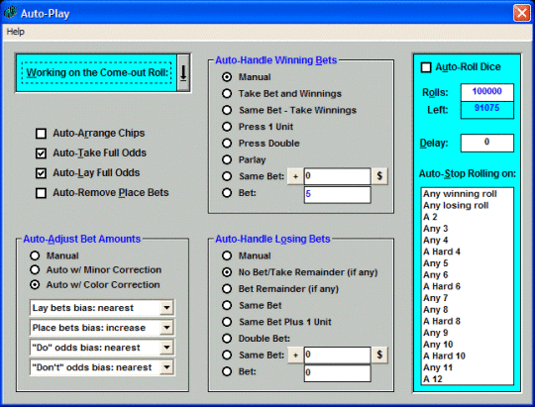Select Any 11 in auto-stop list
Viewport: 535px width, 407px height.
point(467,368)
